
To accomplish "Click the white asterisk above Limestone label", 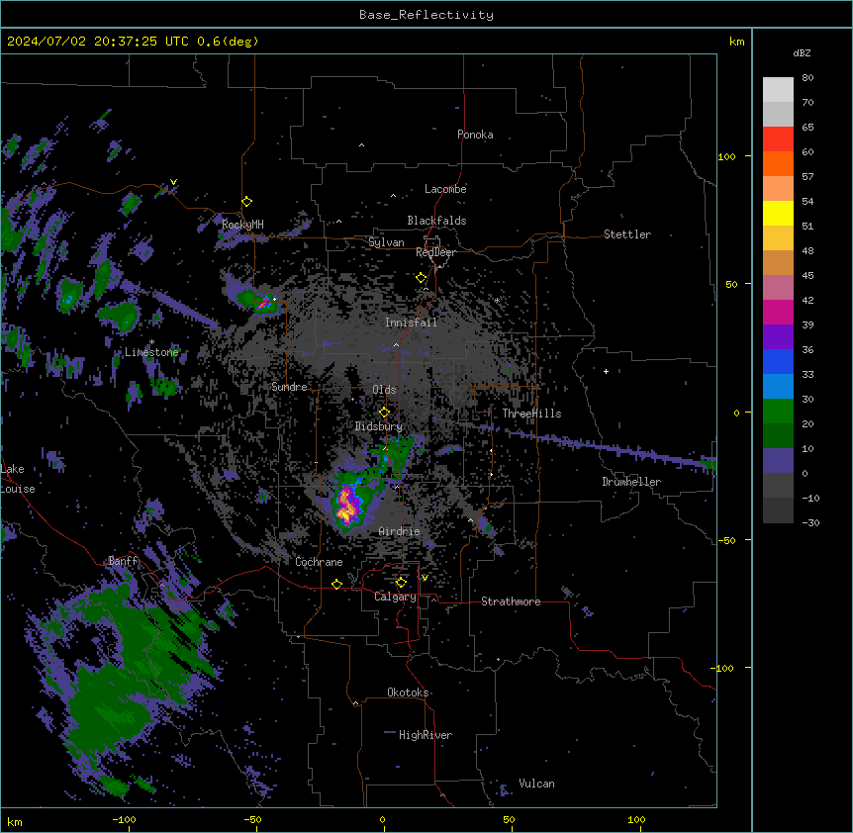I will pyautogui.click(x=151, y=342).
